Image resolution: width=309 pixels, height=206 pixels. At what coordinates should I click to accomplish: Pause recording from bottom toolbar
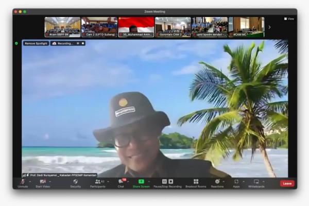(164, 181)
